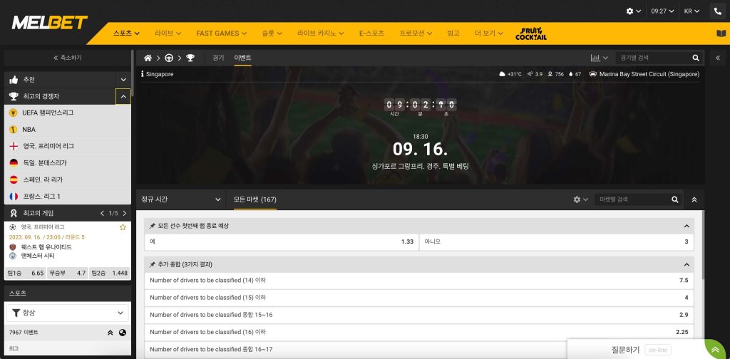
Task: Open the 09:27 time zone dropdown
Action: point(662,11)
